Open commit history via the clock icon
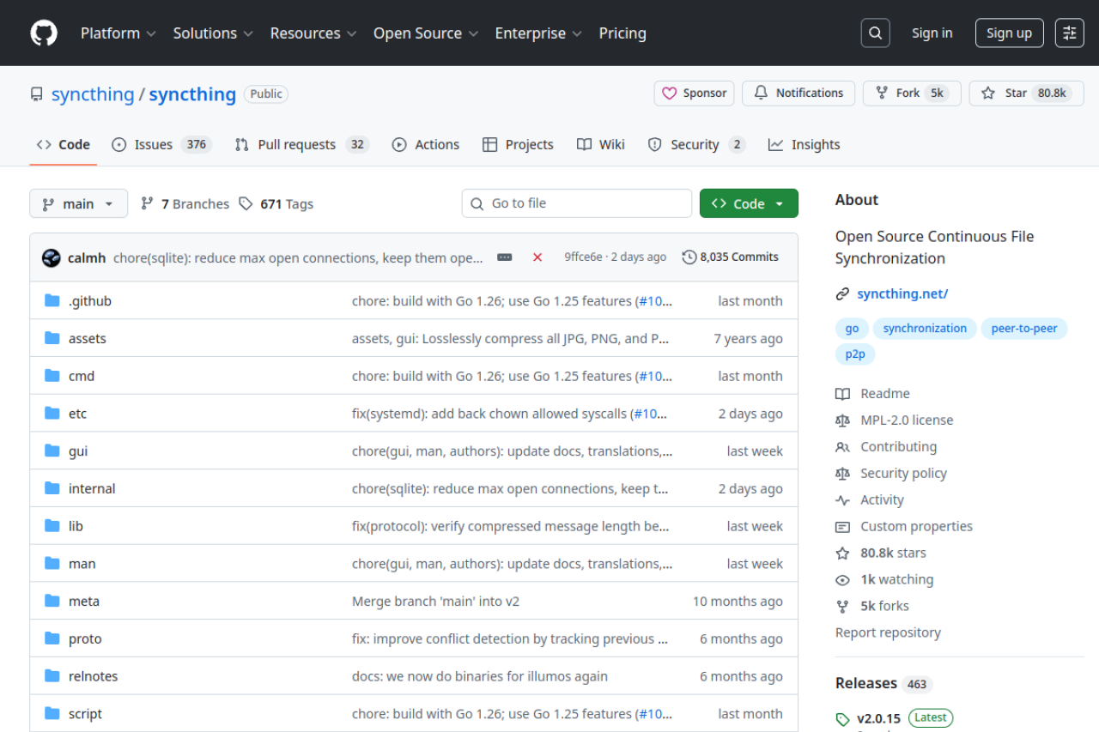Viewport: 1099px width, 732px height. pos(688,256)
